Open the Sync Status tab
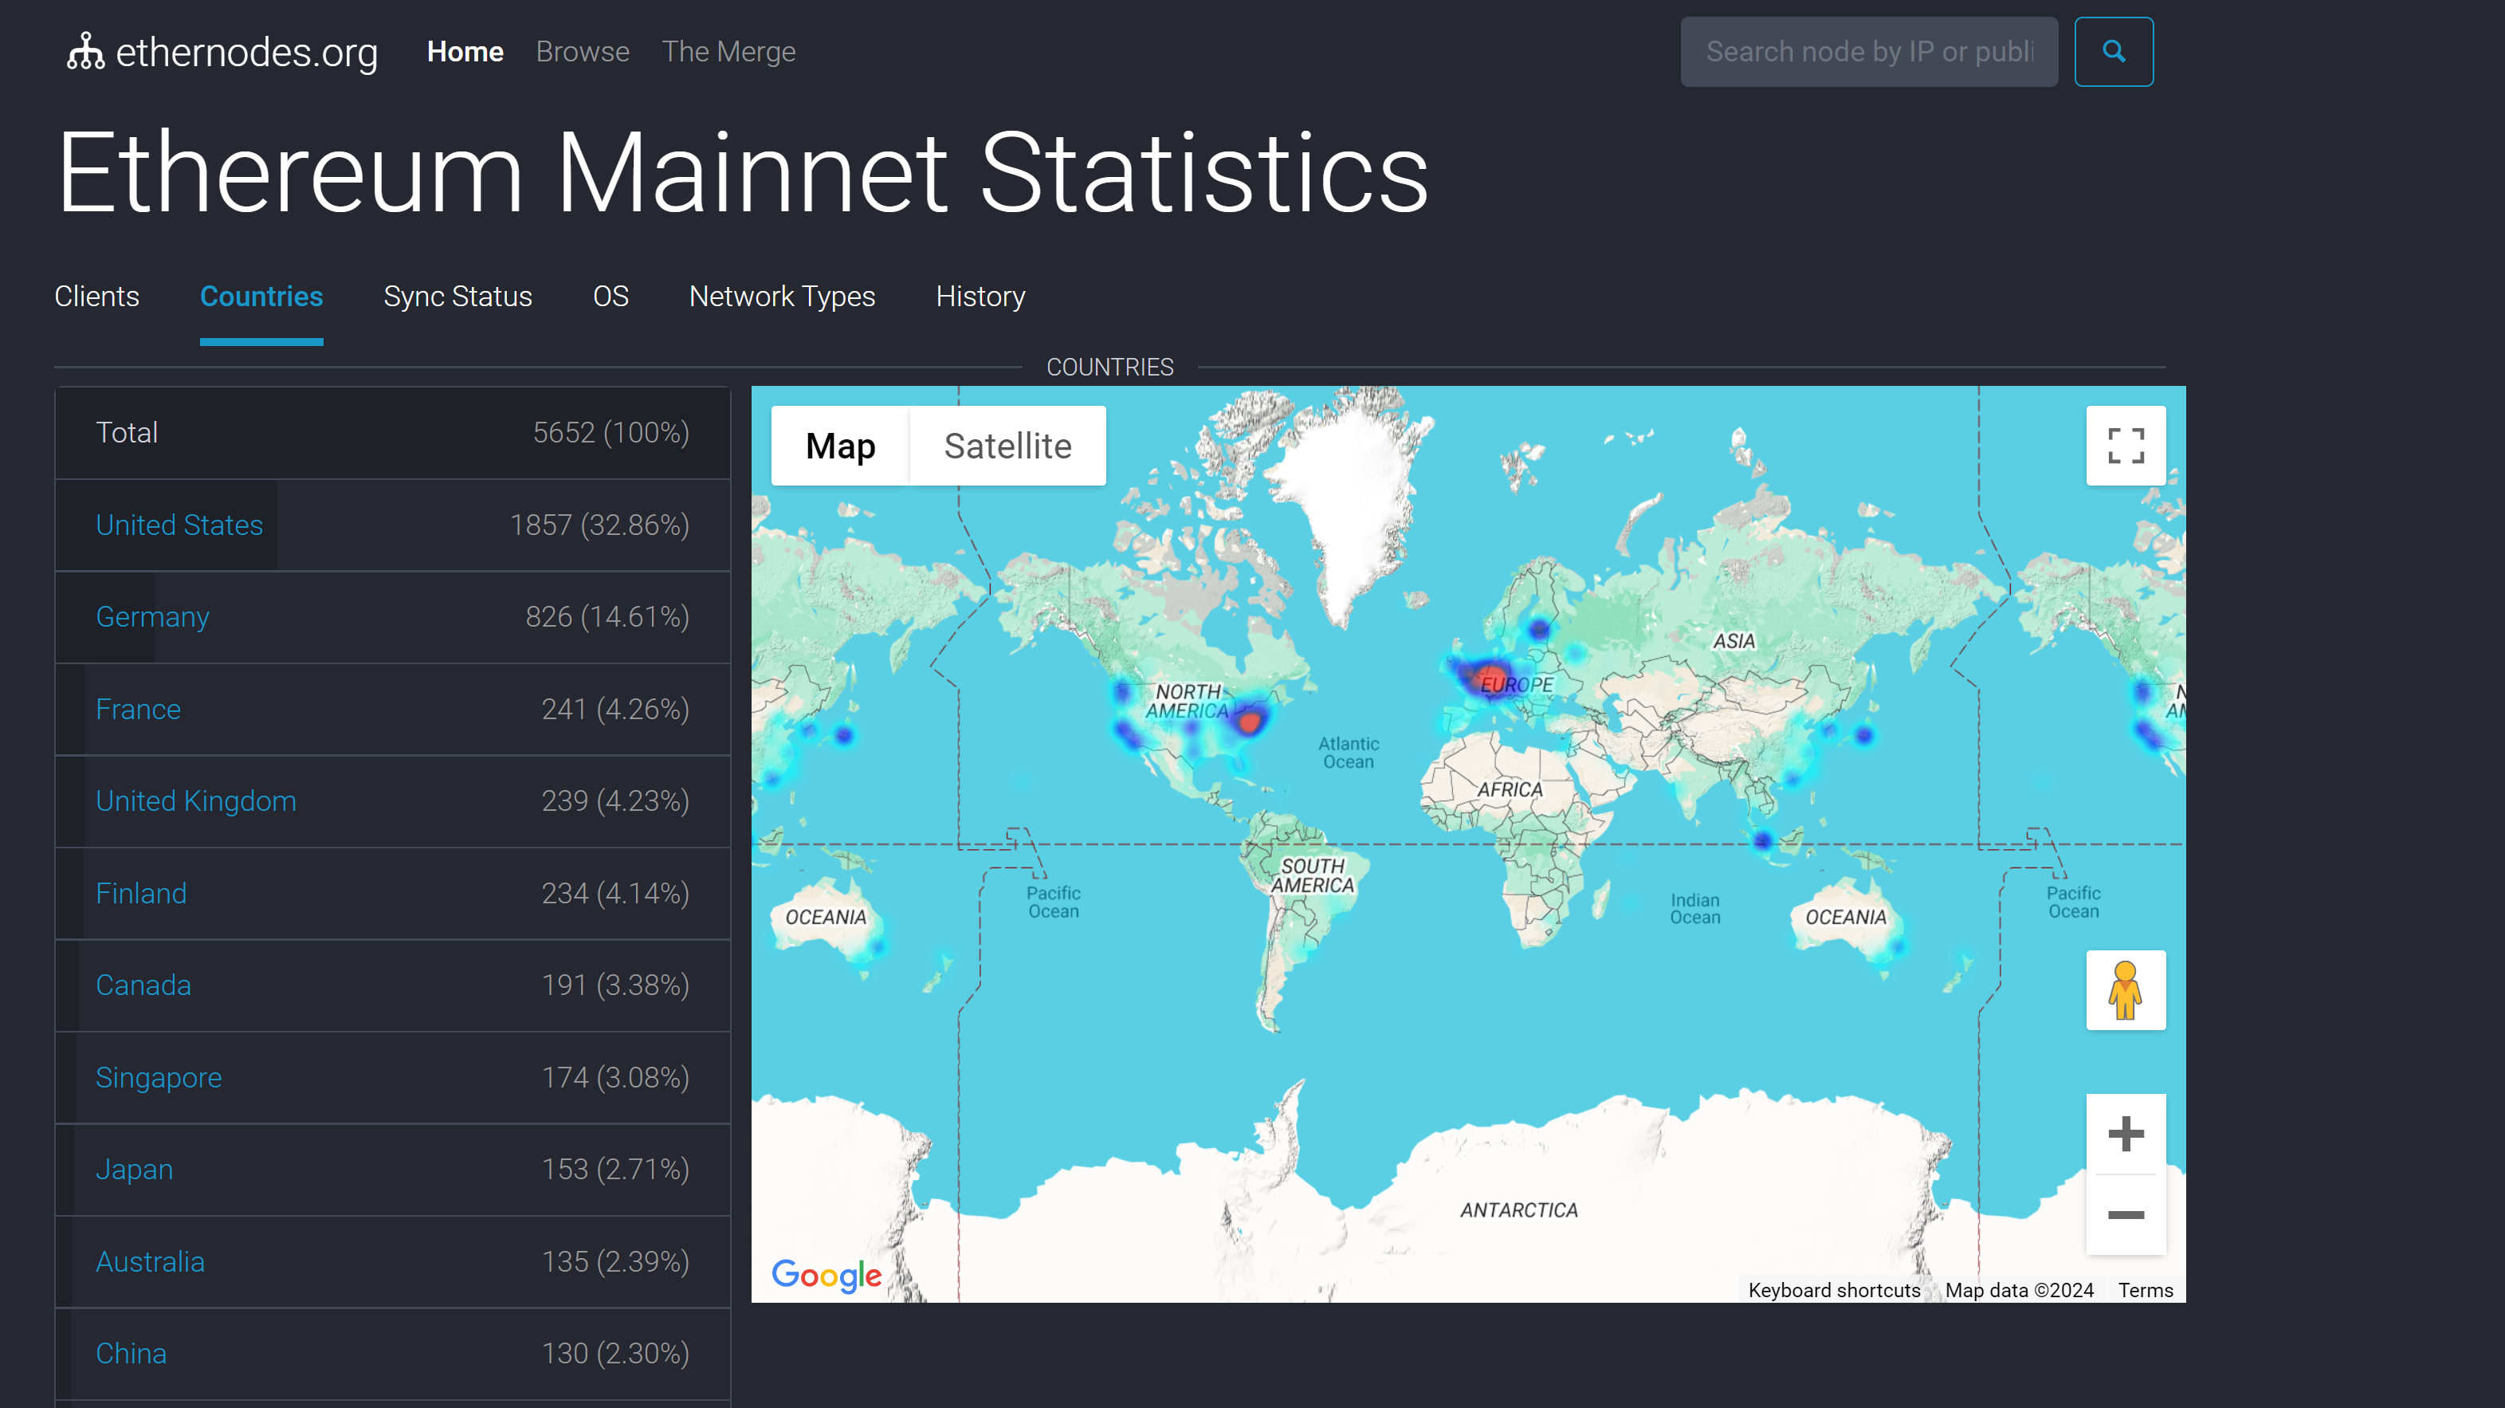Image resolution: width=2505 pixels, height=1408 pixels. [457, 296]
